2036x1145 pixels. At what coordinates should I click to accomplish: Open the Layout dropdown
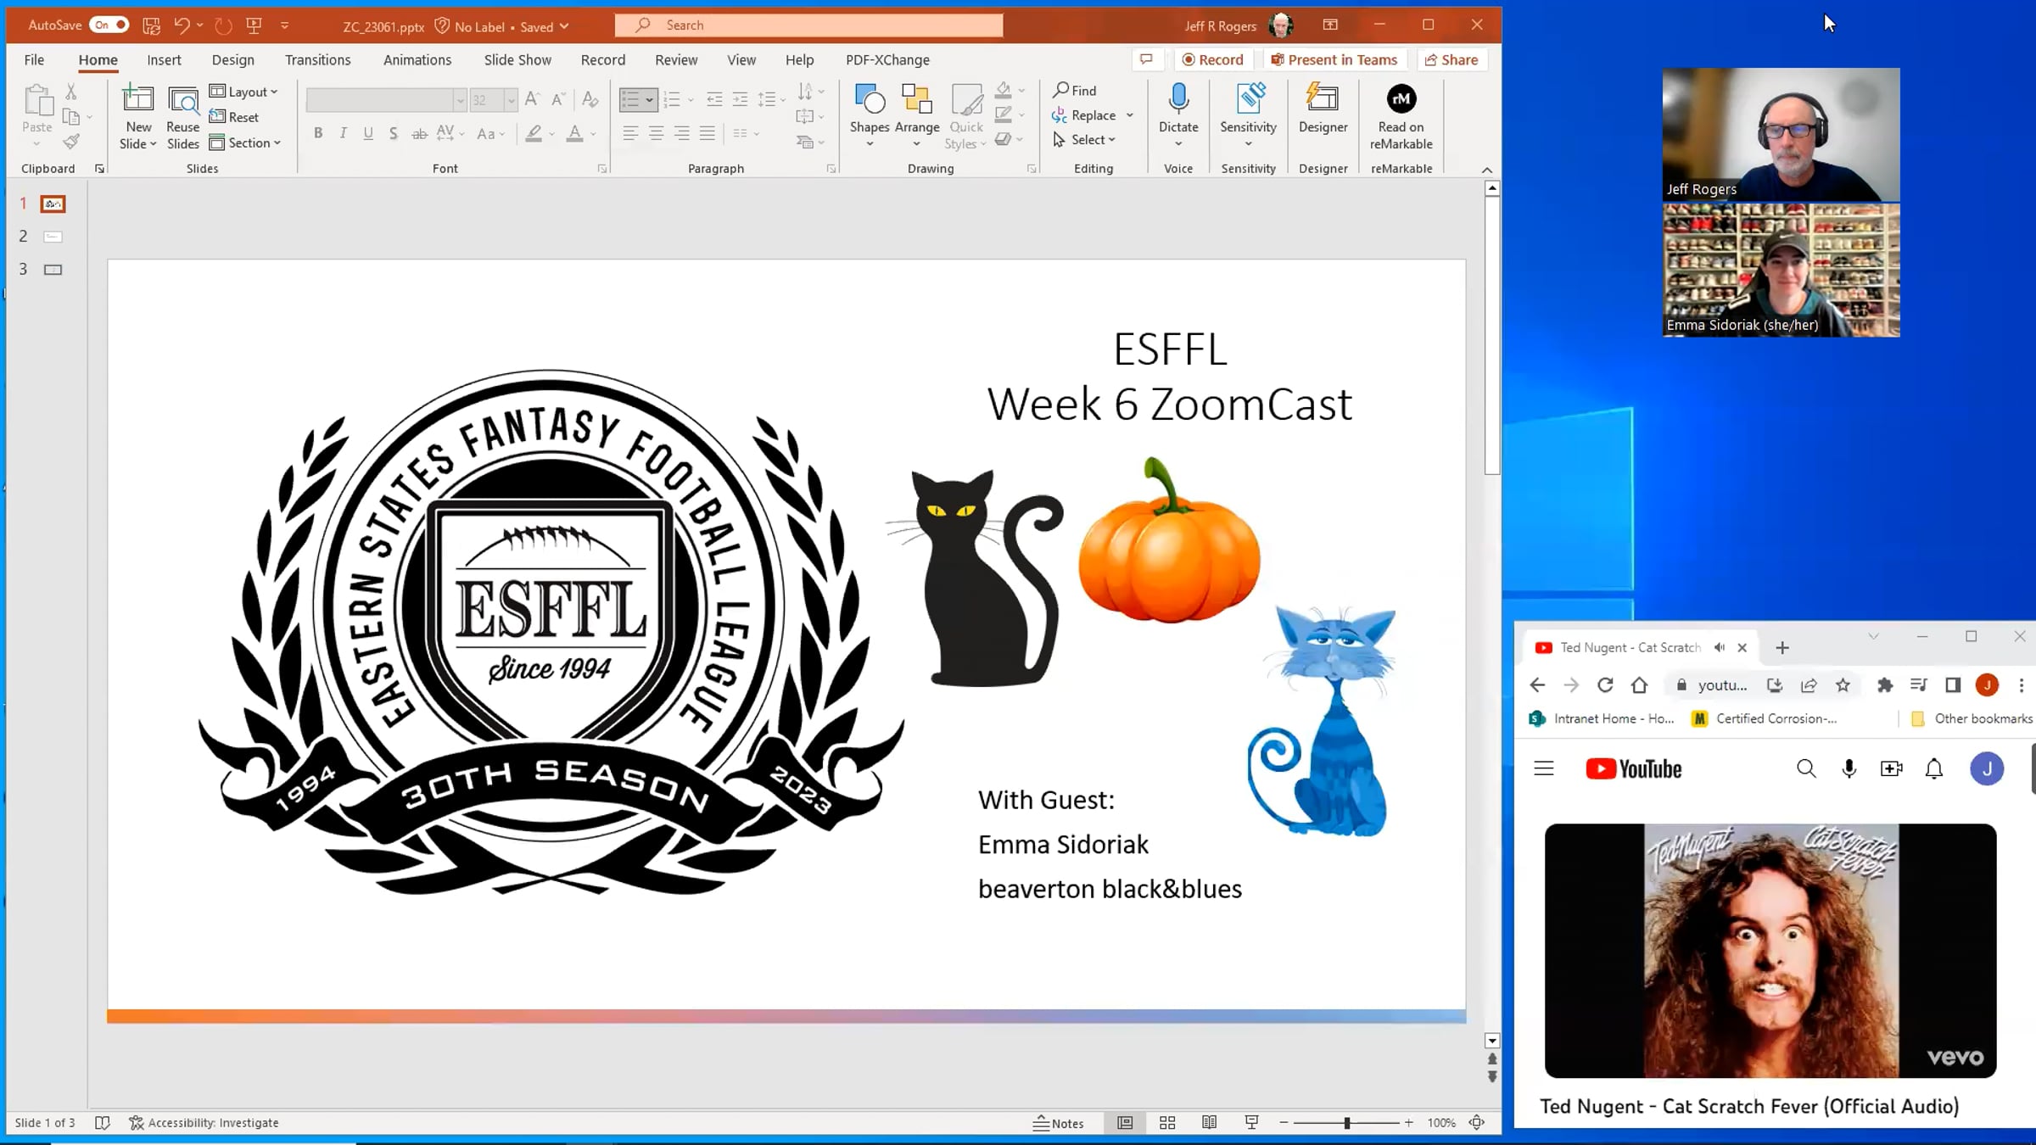click(x=244, y=92)
